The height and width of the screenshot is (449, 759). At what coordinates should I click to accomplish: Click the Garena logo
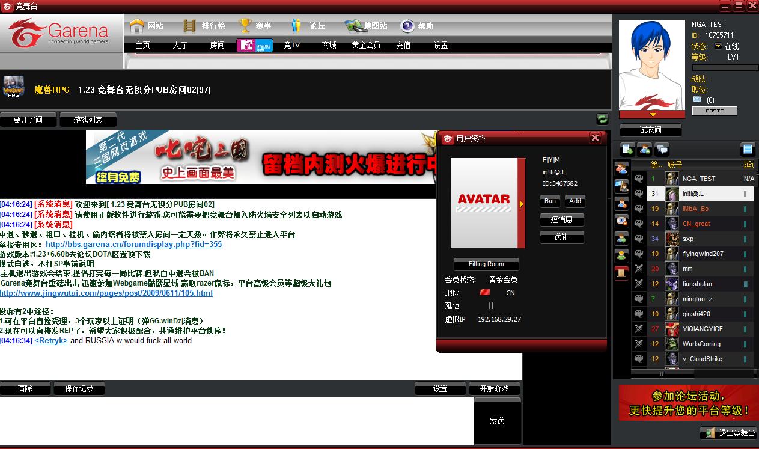58,34
